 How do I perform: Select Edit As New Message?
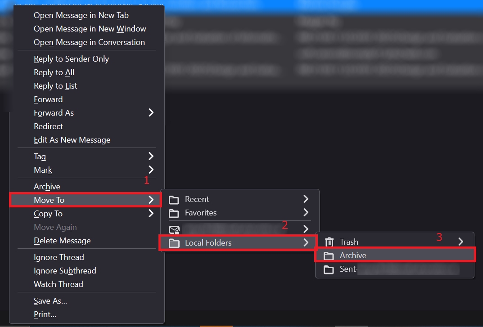click(x=87, y=140)
